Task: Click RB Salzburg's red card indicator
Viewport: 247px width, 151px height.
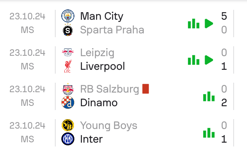Action: point(146,89)
